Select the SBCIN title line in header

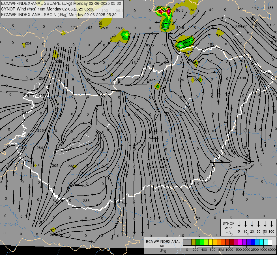59,15
